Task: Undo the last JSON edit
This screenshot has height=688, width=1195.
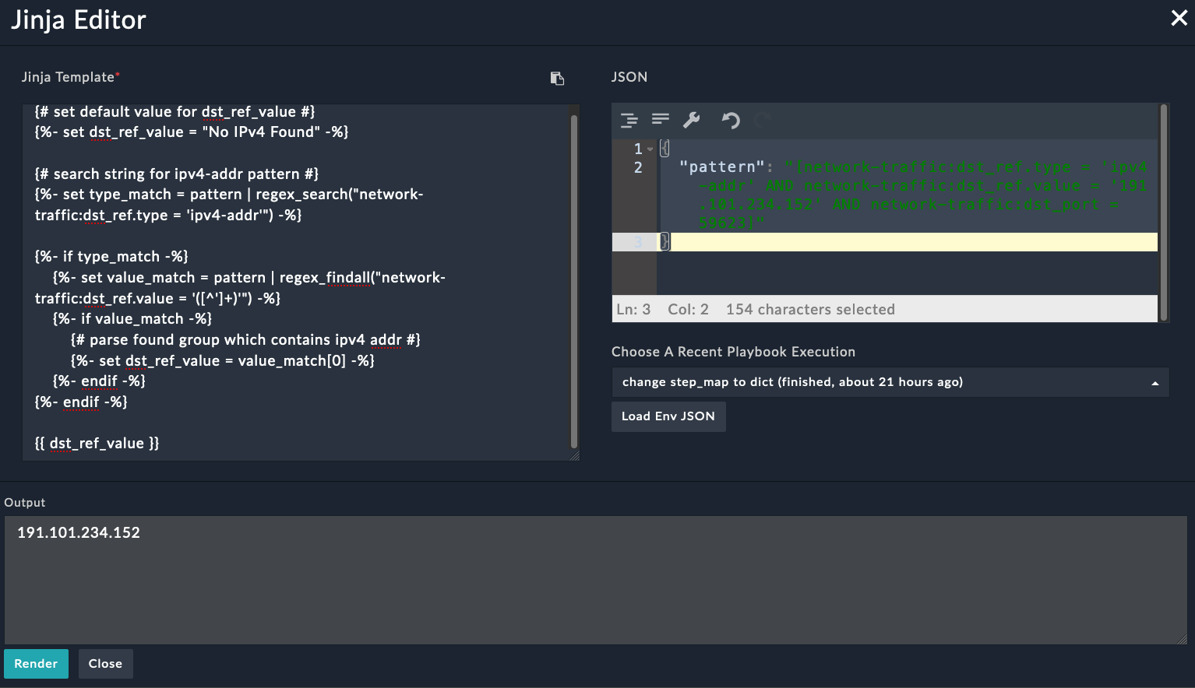Action: [x=730, y=120]
